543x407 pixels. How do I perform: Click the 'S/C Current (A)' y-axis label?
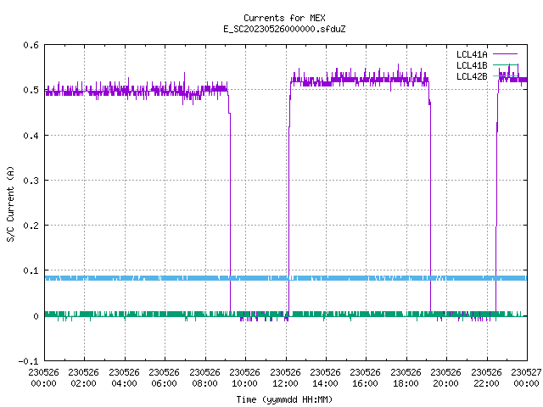10,204
